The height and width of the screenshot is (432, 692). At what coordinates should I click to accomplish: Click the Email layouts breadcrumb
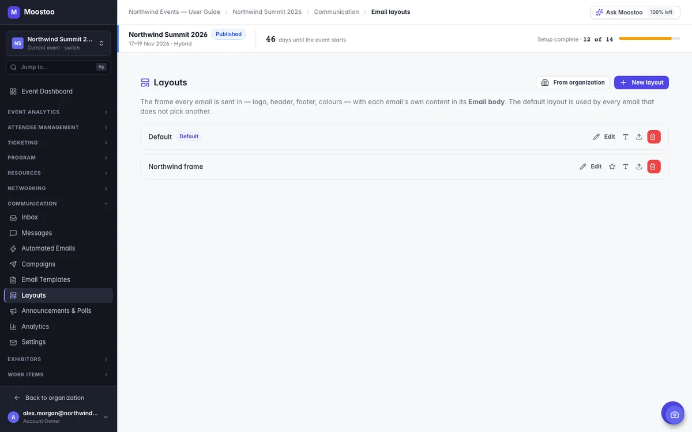391,12
